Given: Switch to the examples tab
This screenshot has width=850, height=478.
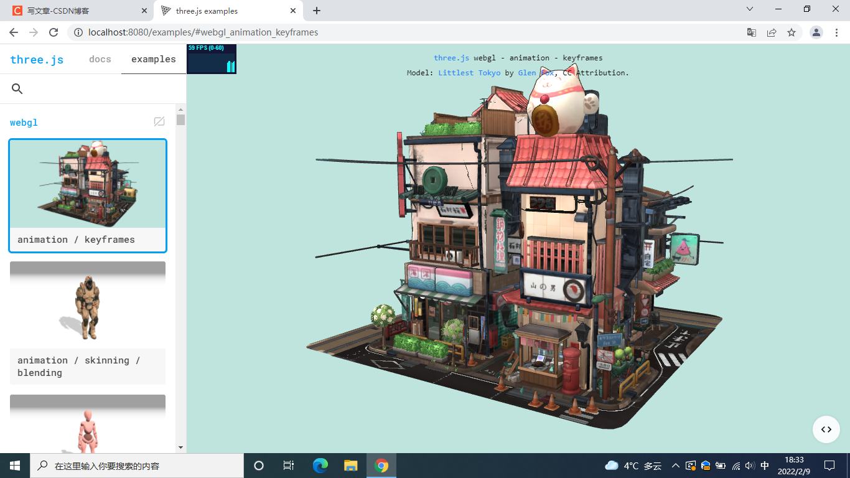Looking at the screenshot, I should (x=154, y=59).
